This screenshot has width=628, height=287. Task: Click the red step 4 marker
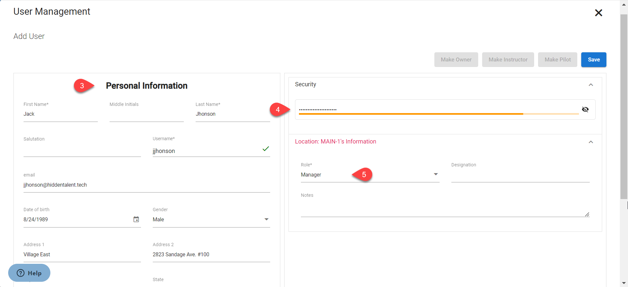click(278, 110)
